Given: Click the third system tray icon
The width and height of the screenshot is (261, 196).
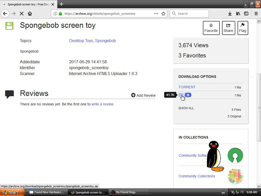Looking at the screenshot, I should tap(242, 192).
